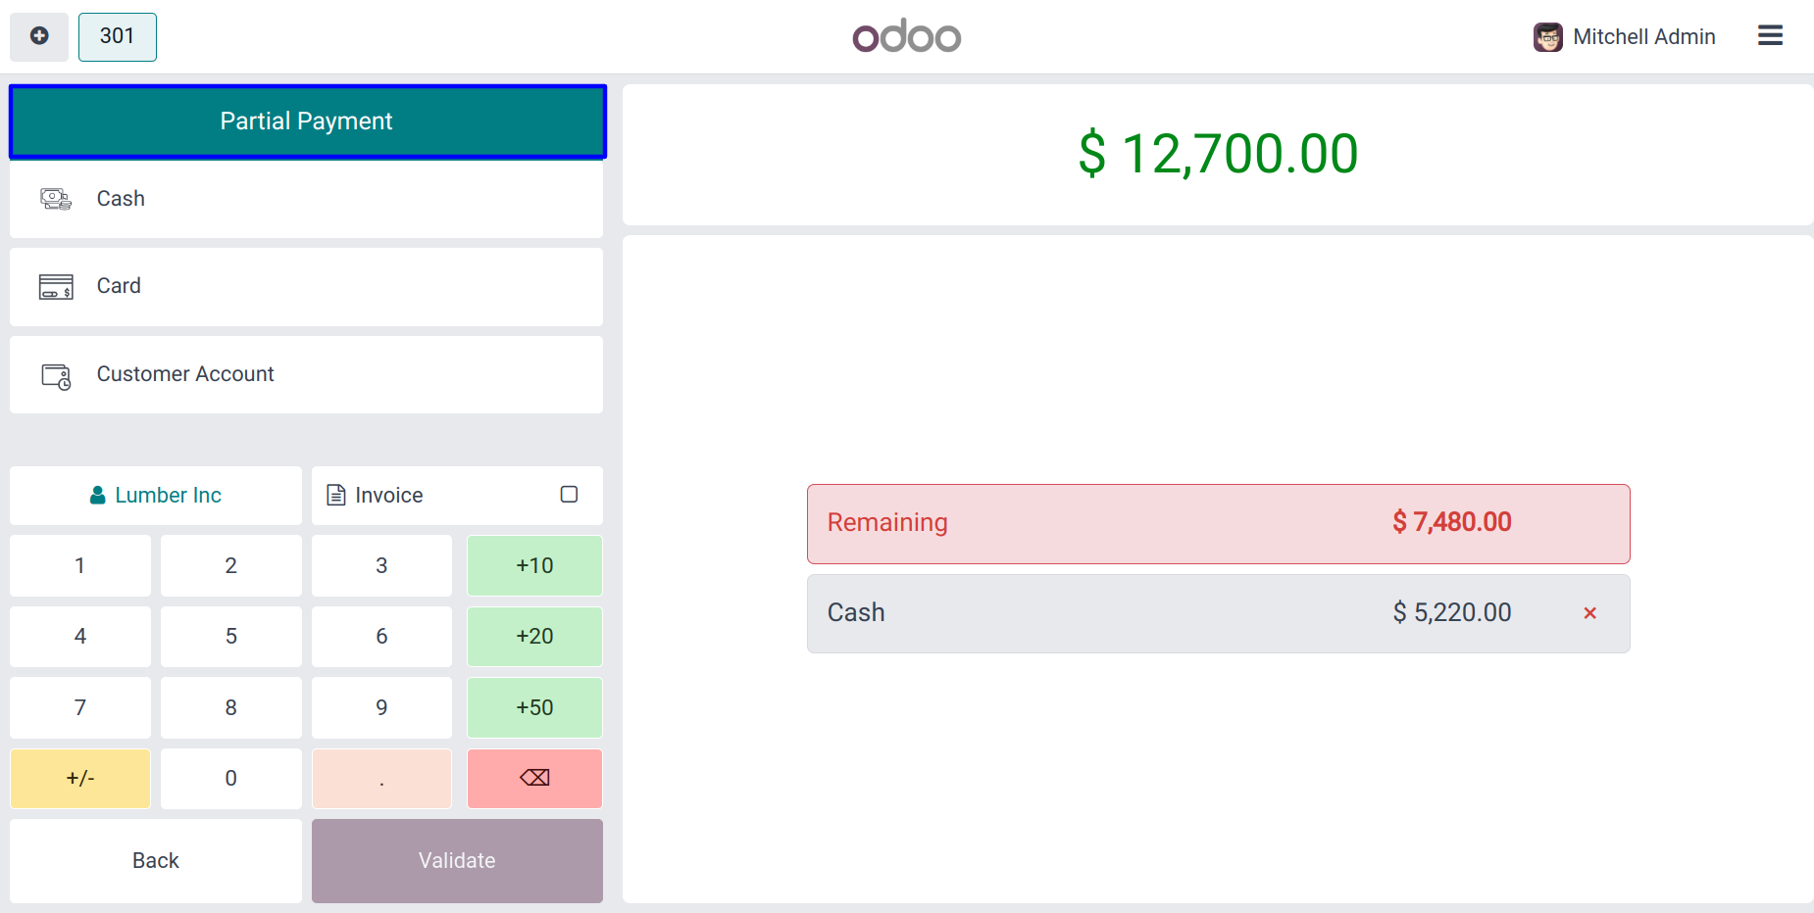The width and height of the screenshot is (1814, 913).
Task: Select the Card payment method icon
Action: [56, 286]
